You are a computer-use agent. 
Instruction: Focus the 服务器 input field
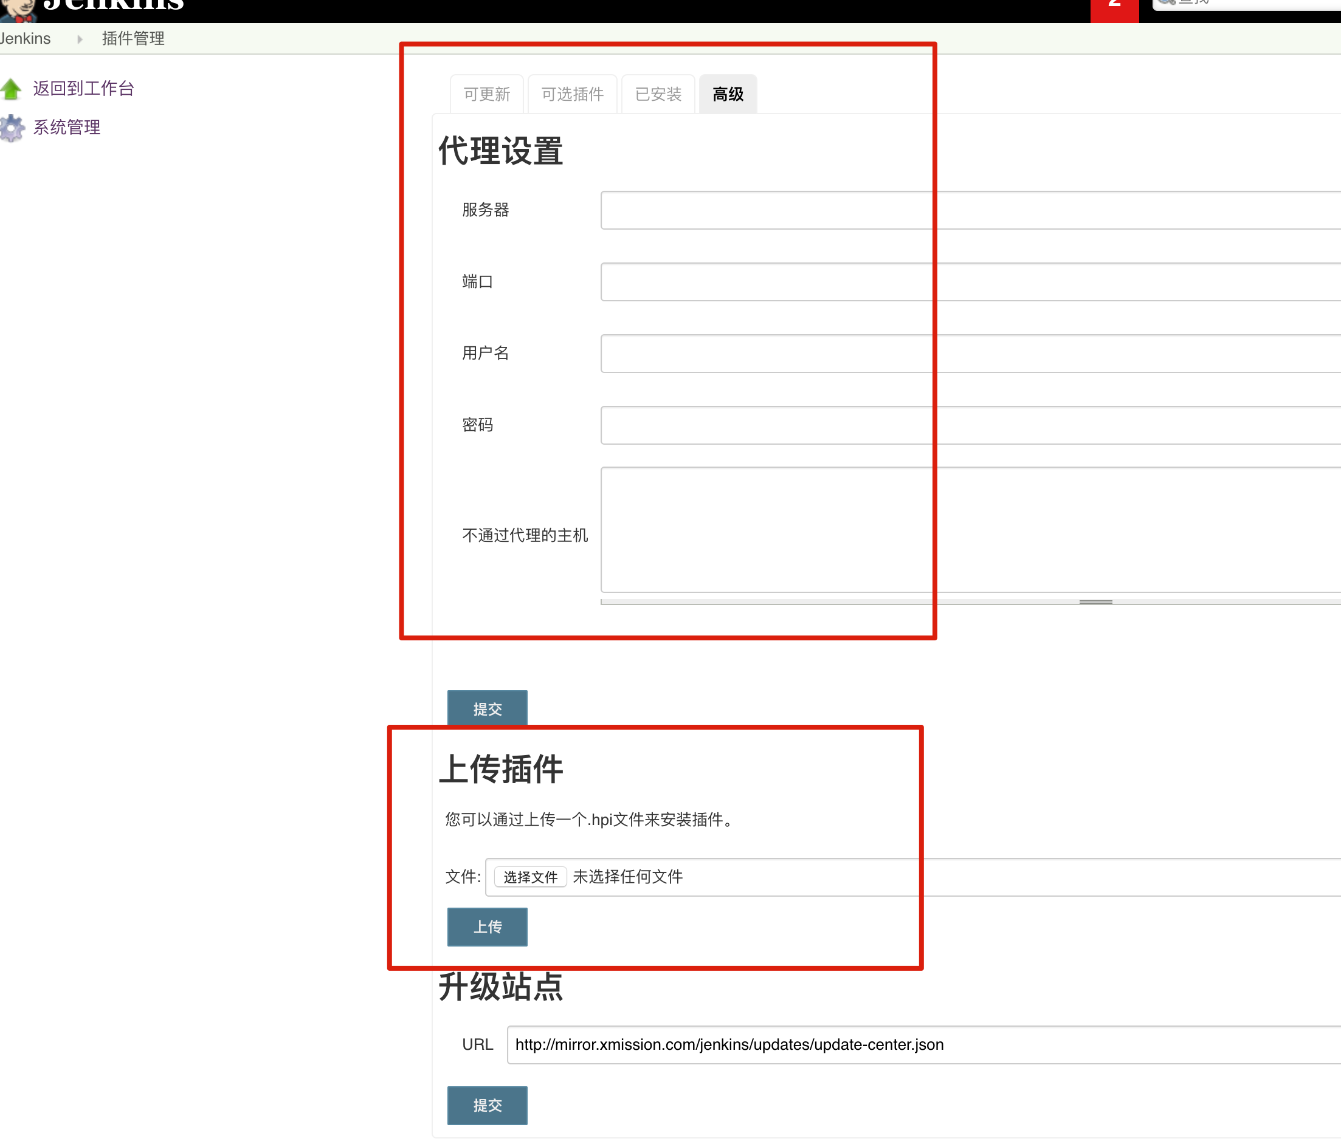[971, 210]
